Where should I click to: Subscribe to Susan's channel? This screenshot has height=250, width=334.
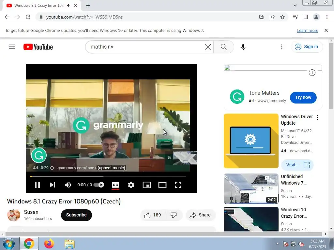(76, 215)
